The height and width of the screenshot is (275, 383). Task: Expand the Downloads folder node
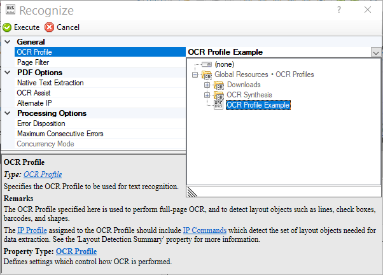207,85
